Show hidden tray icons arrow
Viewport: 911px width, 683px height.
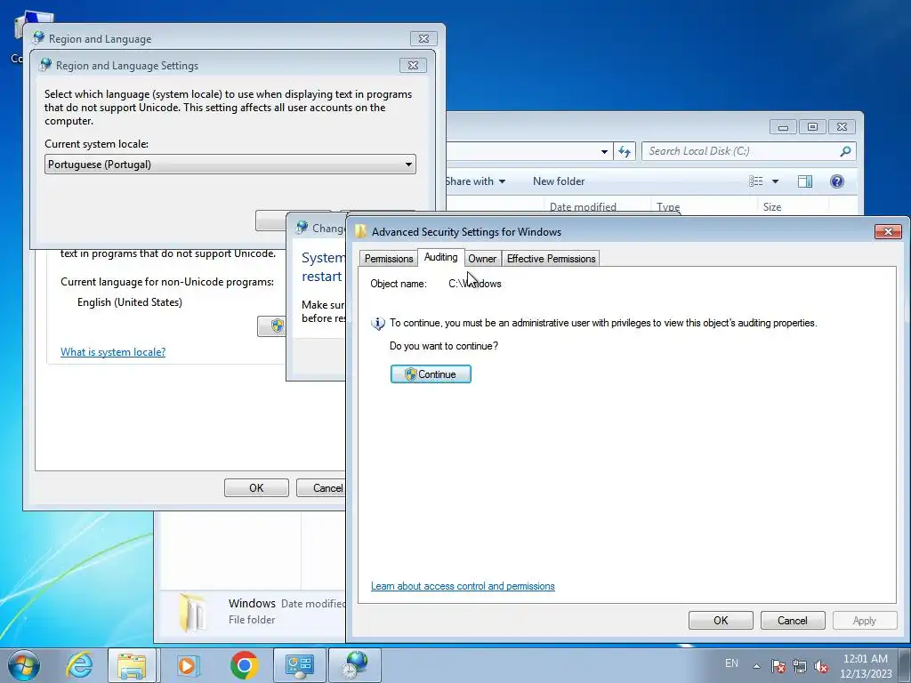tap(756, 665)
